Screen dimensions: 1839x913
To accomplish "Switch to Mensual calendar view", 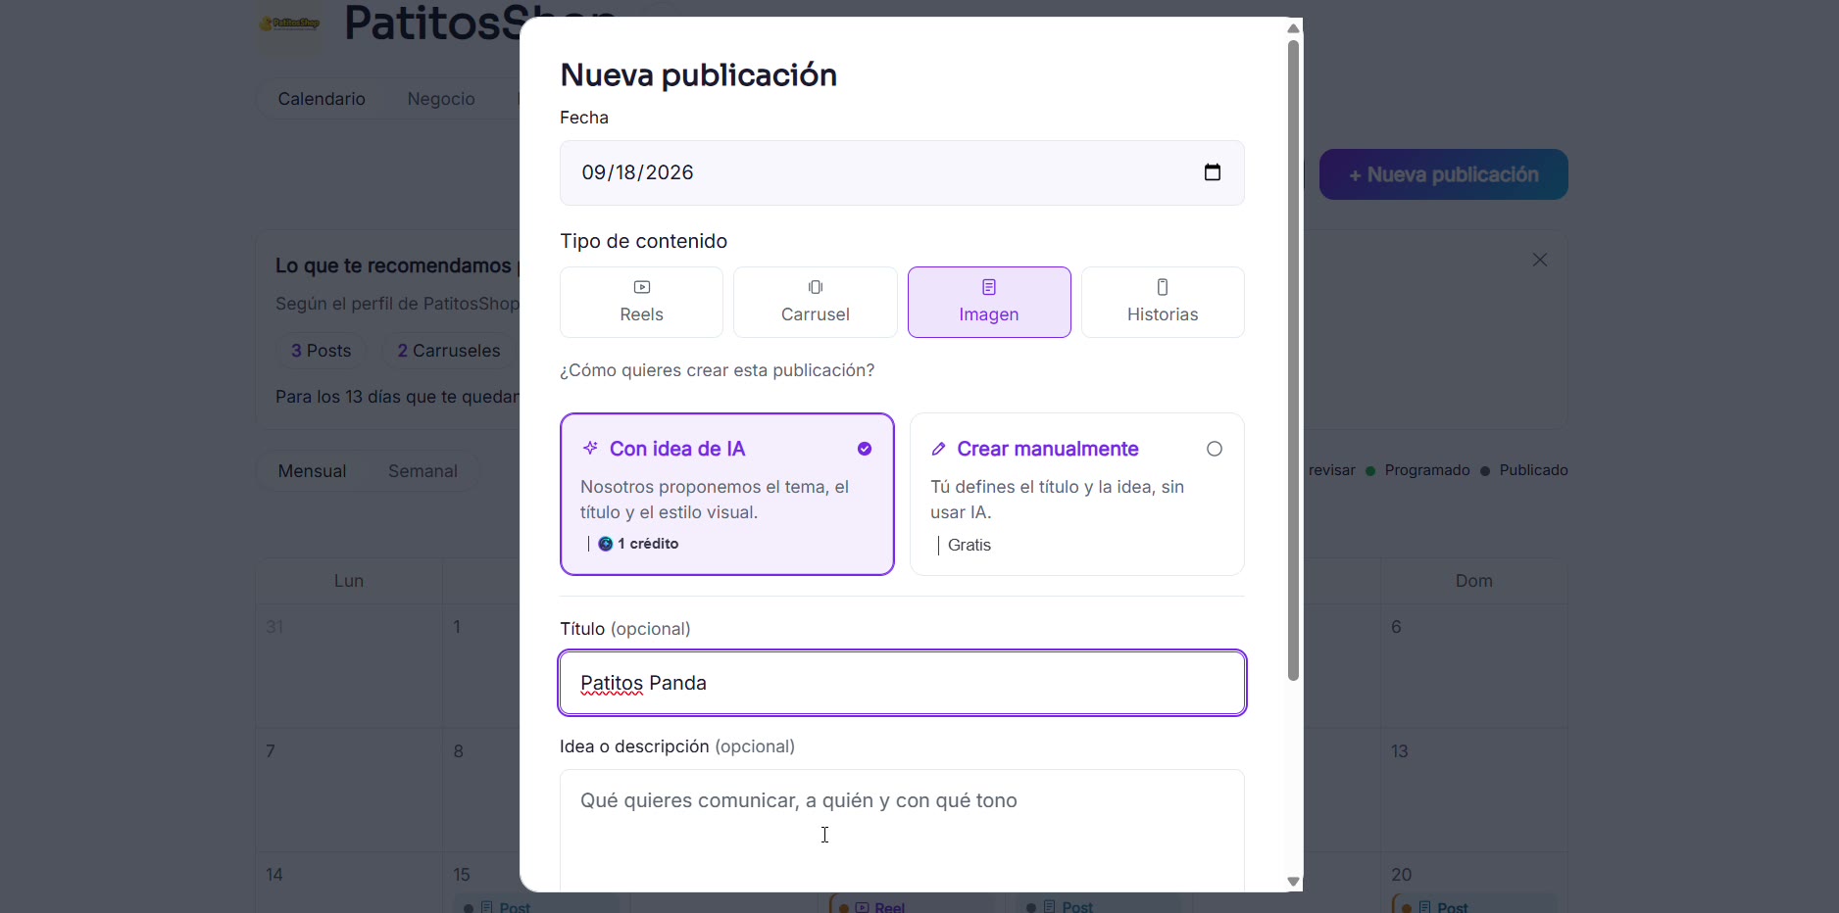I will pyautogui.click(x=312, y=471).
